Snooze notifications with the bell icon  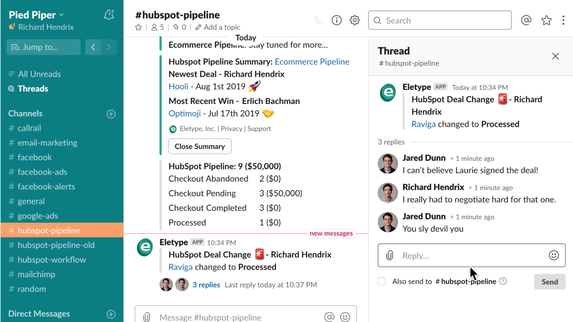coord(109,15)
